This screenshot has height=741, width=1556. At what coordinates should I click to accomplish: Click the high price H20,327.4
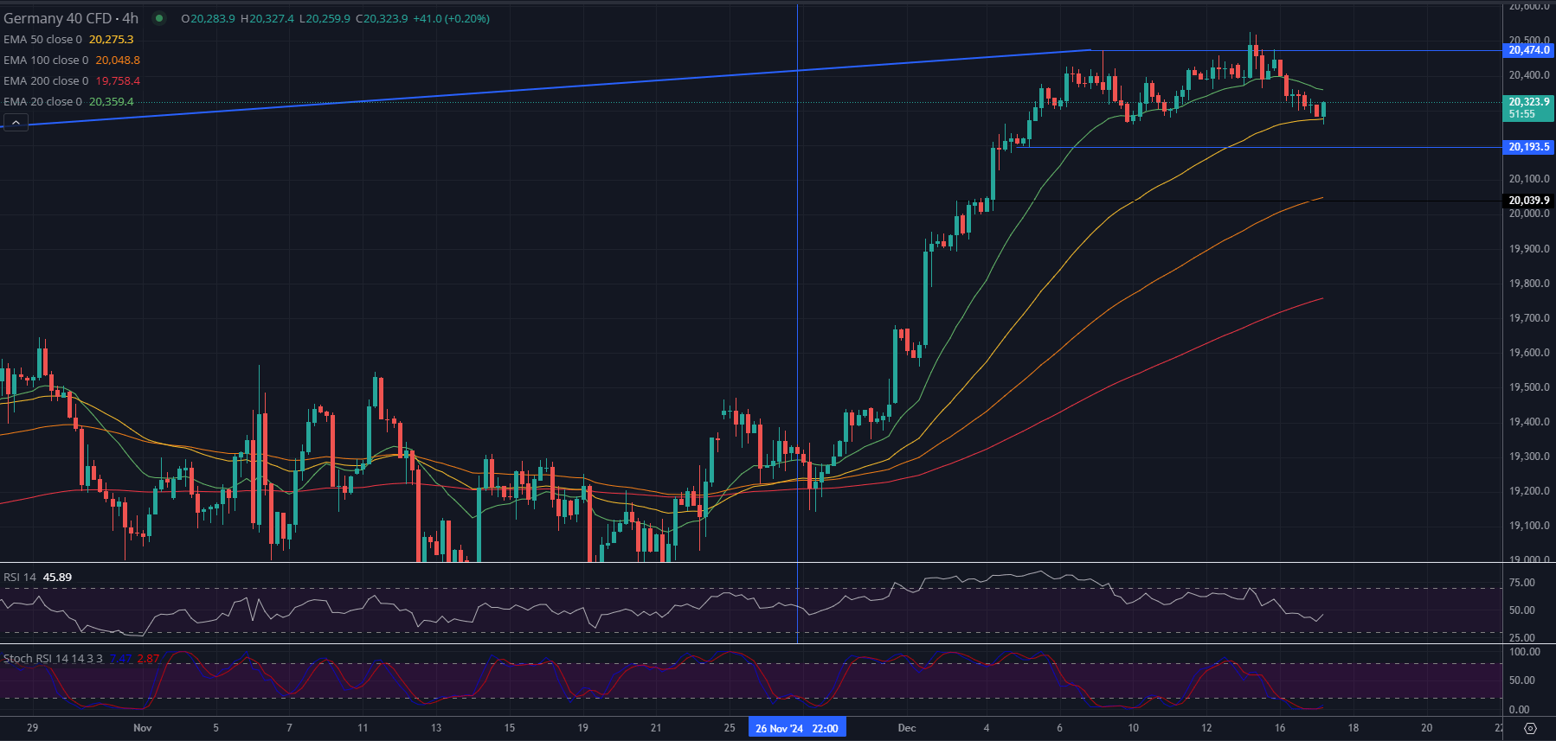pos(267,18)
